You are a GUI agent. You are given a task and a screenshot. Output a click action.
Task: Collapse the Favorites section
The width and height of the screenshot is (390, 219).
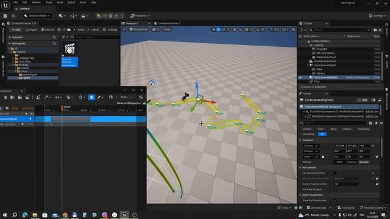pos(10,37)
